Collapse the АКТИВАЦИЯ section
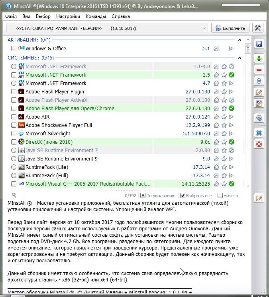 240,40
